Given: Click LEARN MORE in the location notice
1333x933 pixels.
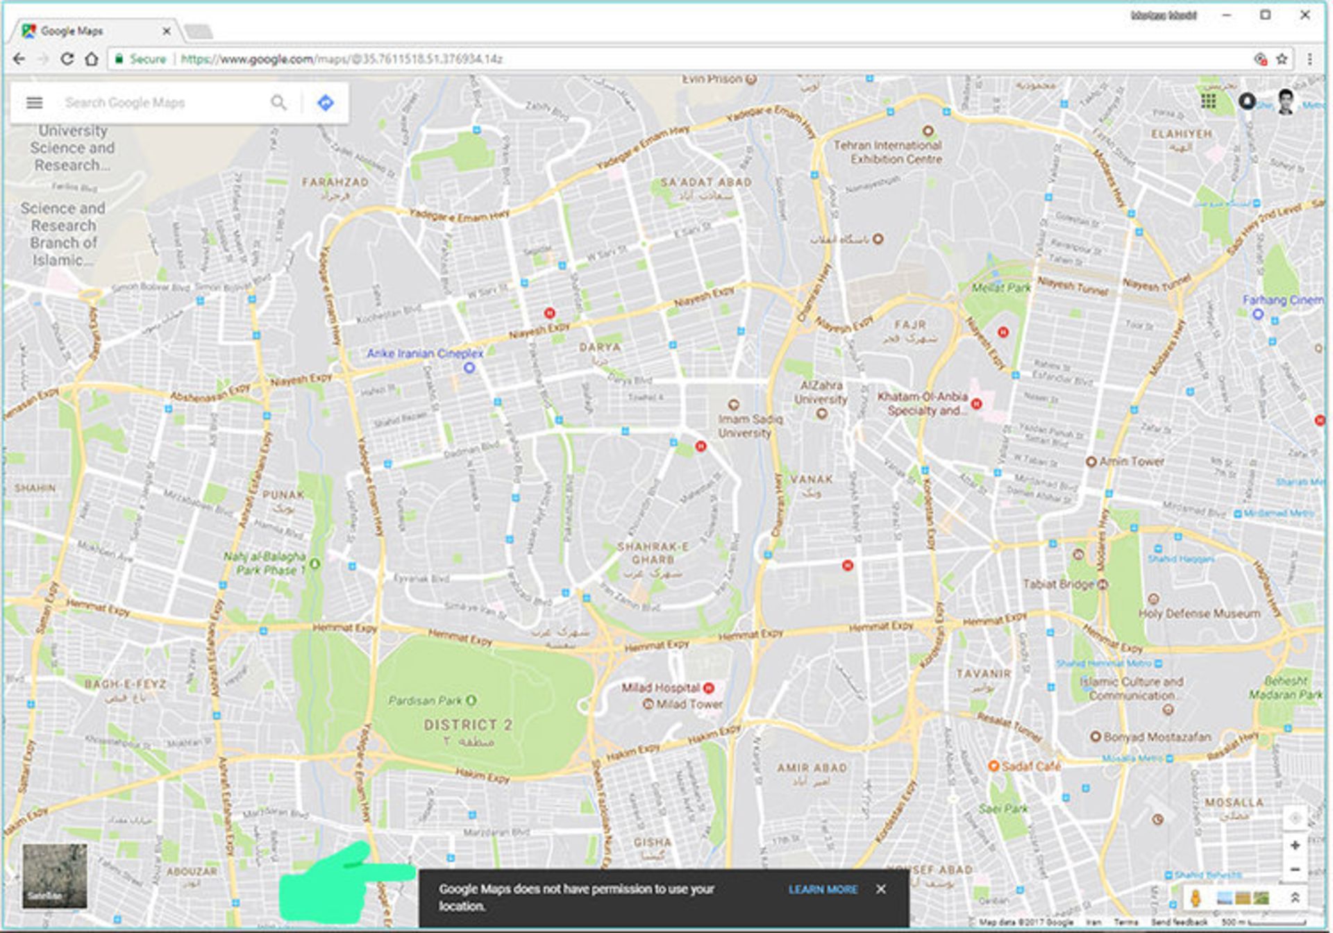Looking at the screenshot, I should [x=823, y=889].
